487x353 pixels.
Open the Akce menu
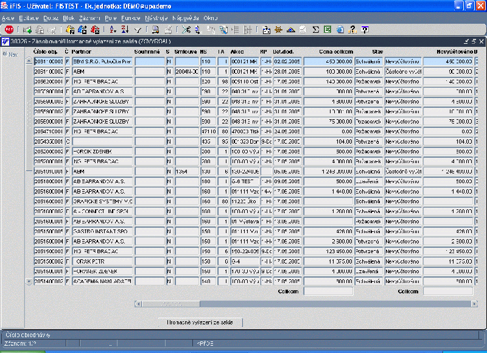click(x=8, y=18)
